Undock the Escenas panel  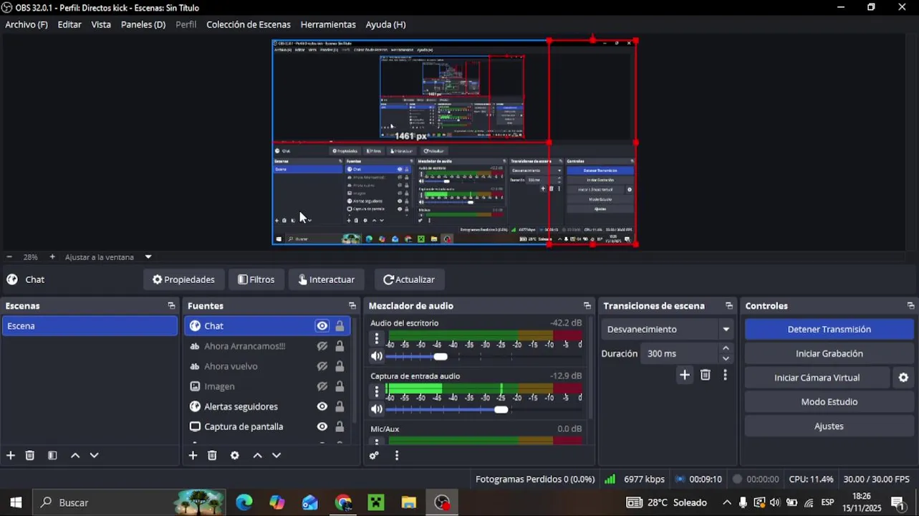171,306
